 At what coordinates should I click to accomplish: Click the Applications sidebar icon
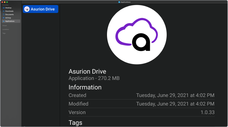click(x=4, y=21)
